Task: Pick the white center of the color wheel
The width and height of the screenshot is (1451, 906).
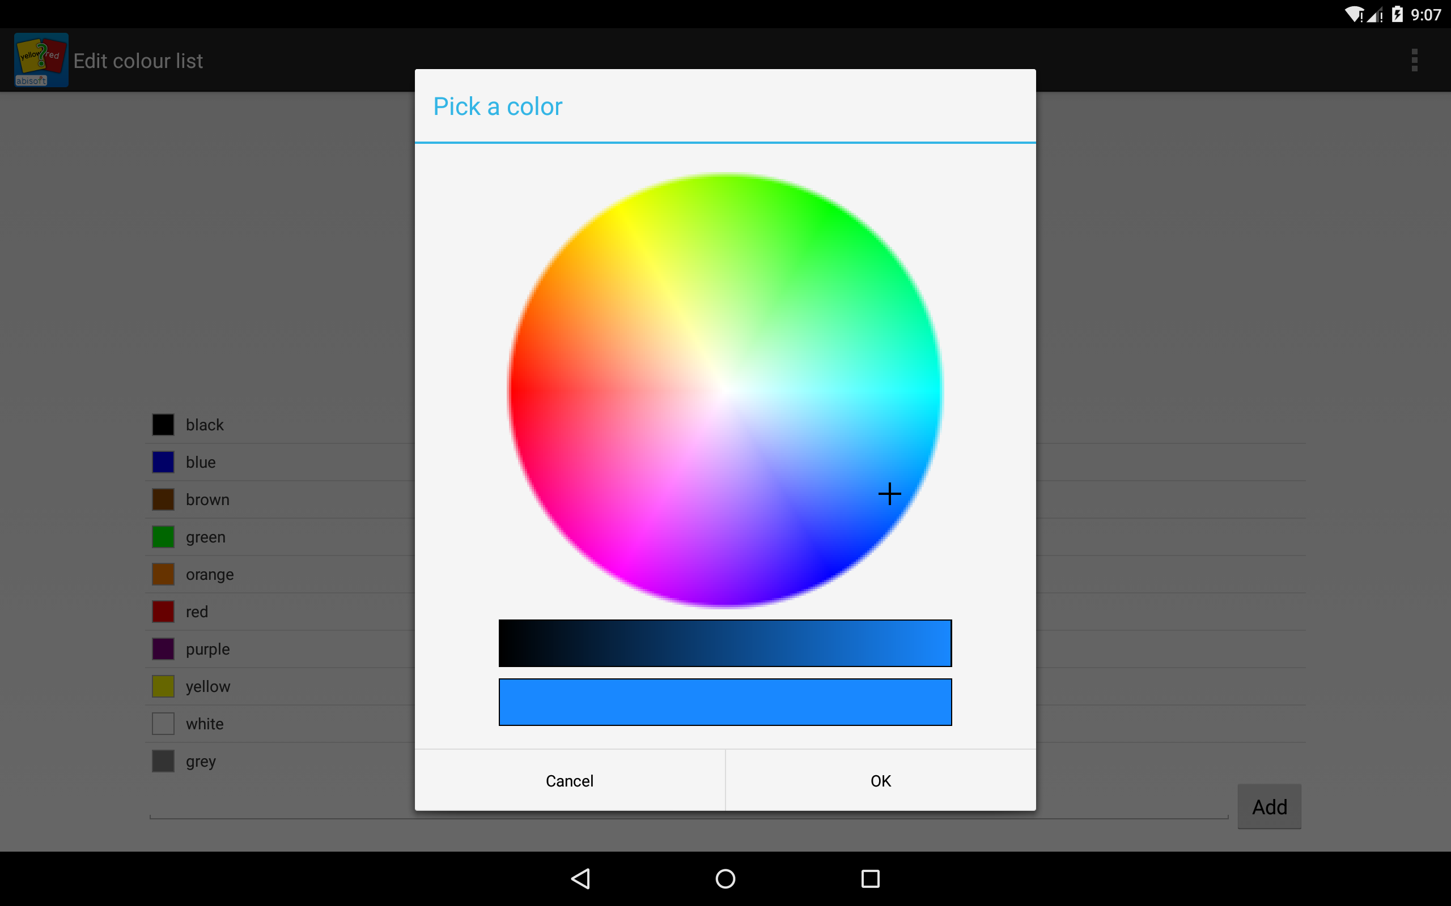Action: [x=725, y=391]
